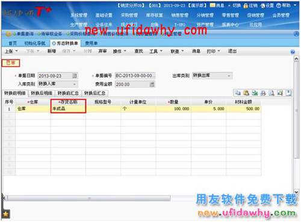
Task: Open calculator icon in 费用金额 field
Action: tap(152, 84)
